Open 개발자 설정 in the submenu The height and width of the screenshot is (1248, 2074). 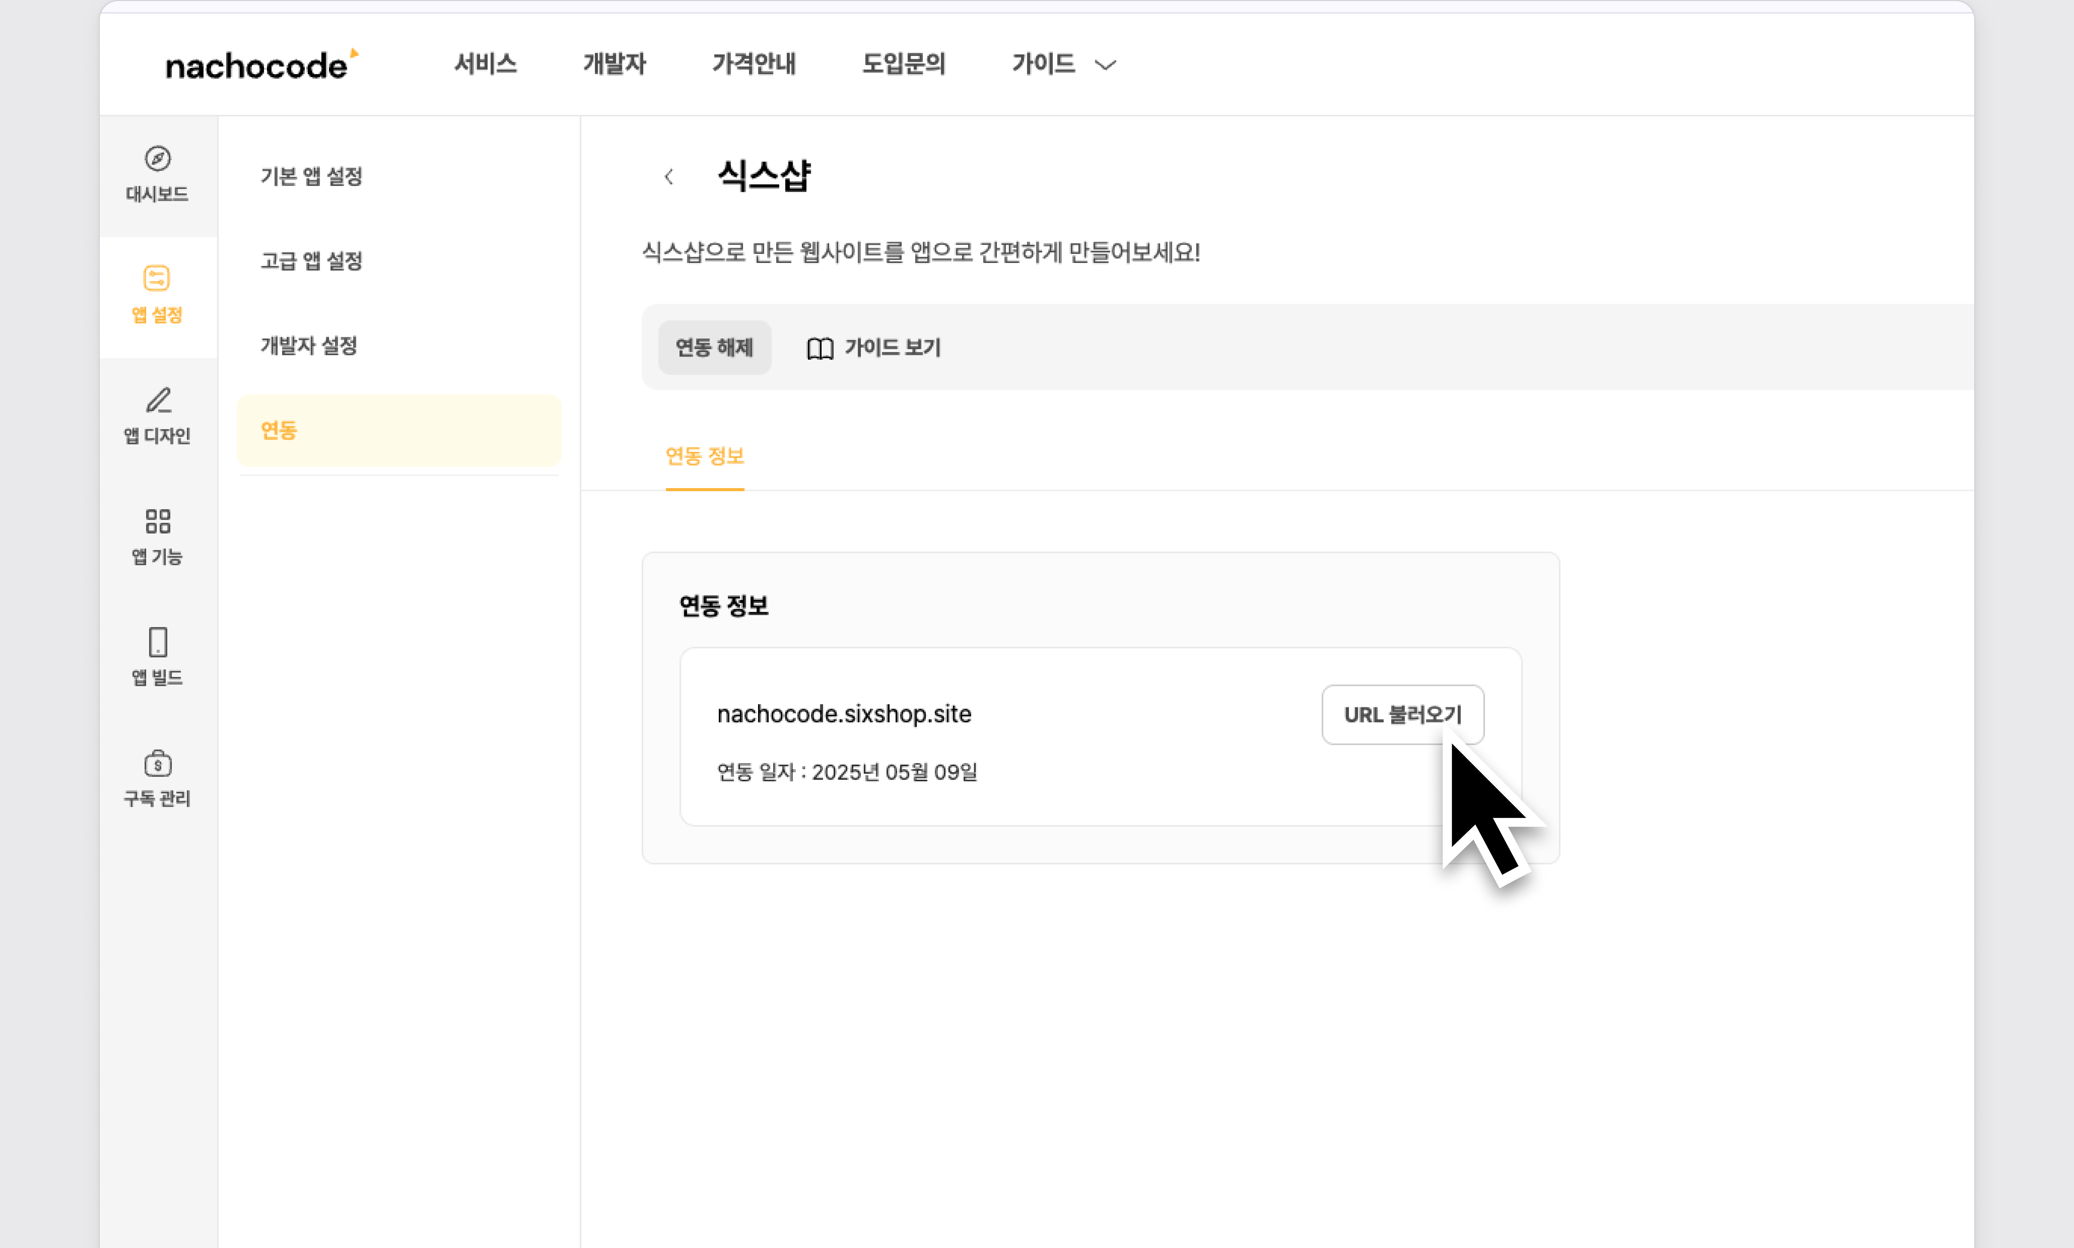point(309,346)
